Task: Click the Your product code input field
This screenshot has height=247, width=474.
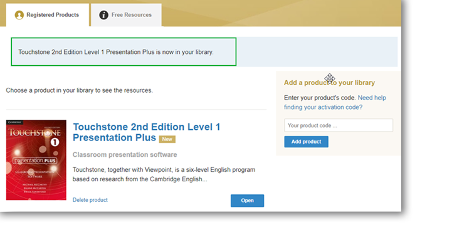Action: click(339, 125)
